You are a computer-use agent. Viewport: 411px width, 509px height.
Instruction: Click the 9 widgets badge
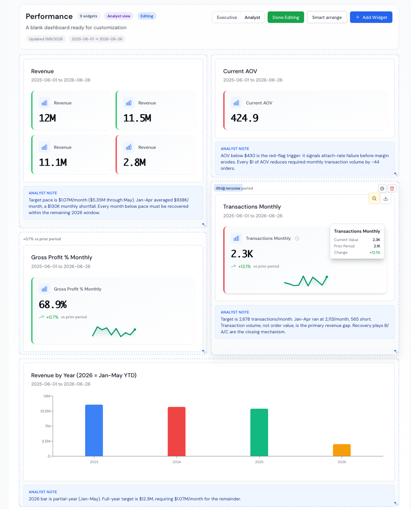tap(88, 16)
